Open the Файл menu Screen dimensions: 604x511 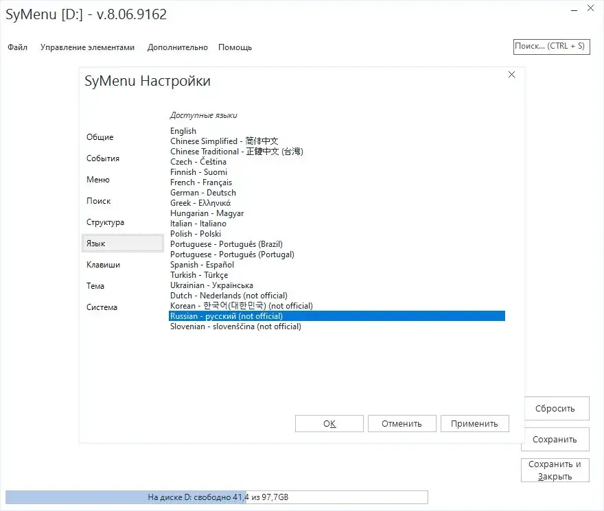pyautogui.click(x=17, y=47)
